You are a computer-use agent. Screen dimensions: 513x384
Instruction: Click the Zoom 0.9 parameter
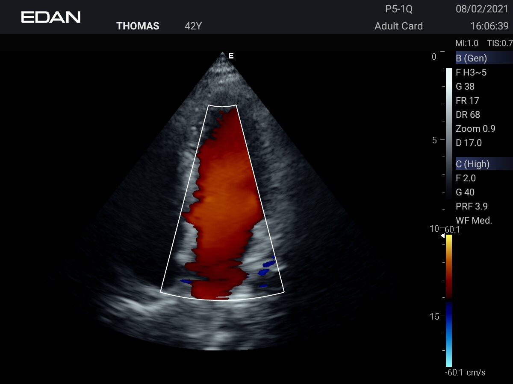474,129
